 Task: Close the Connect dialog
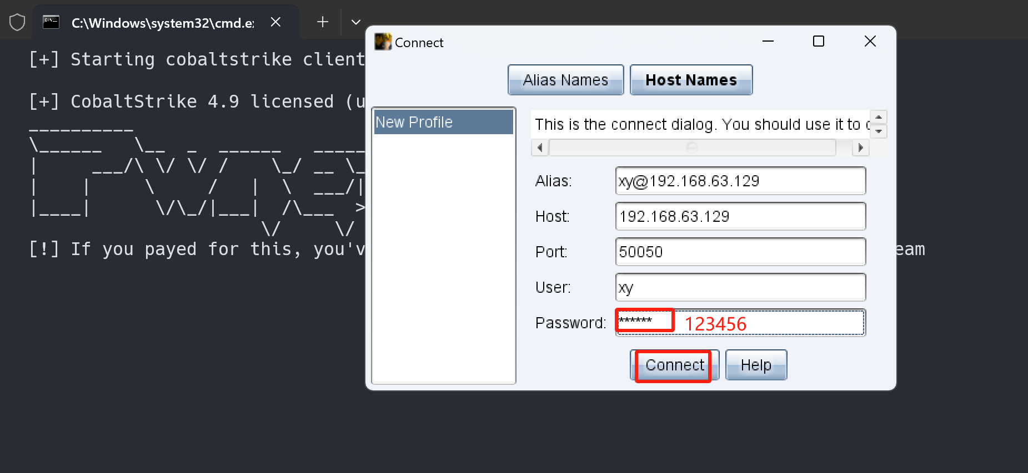(x=870, y=42)
